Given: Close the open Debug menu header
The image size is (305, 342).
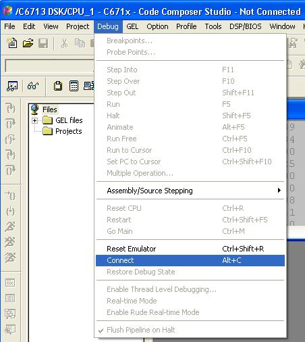Looking at the screenshot, I should click(x=108, y=26).
